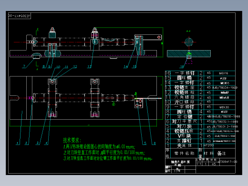Image resolution: width=248 pixels, height=186 pixels.
Task: Click balloon number 5 below plan view
Action: [145, 143]
